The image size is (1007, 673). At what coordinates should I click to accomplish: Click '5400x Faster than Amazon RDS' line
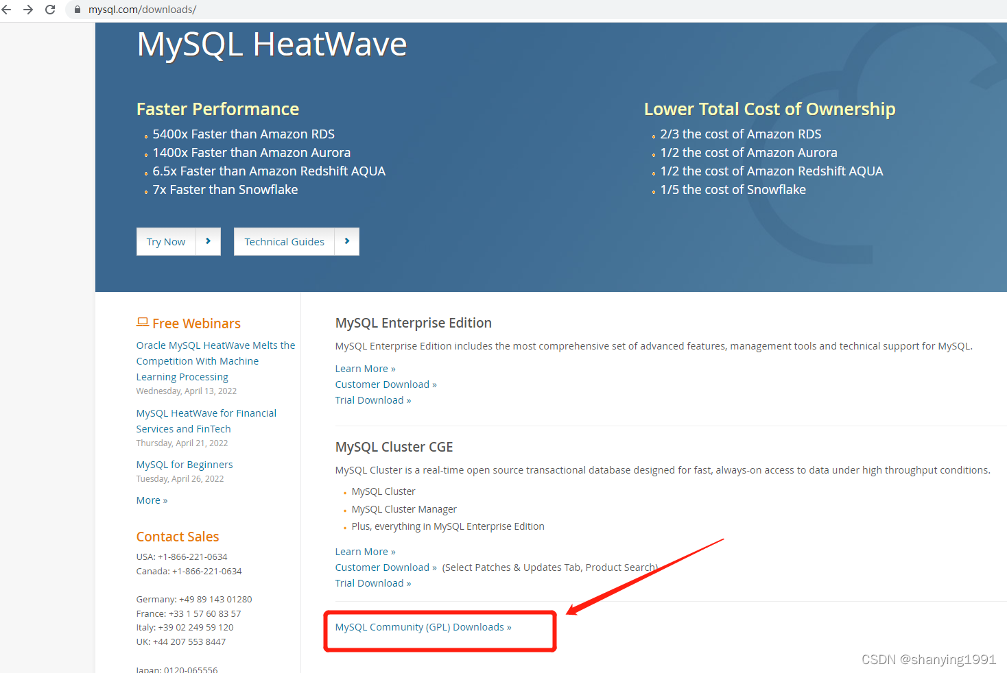(x=244, y=134)
